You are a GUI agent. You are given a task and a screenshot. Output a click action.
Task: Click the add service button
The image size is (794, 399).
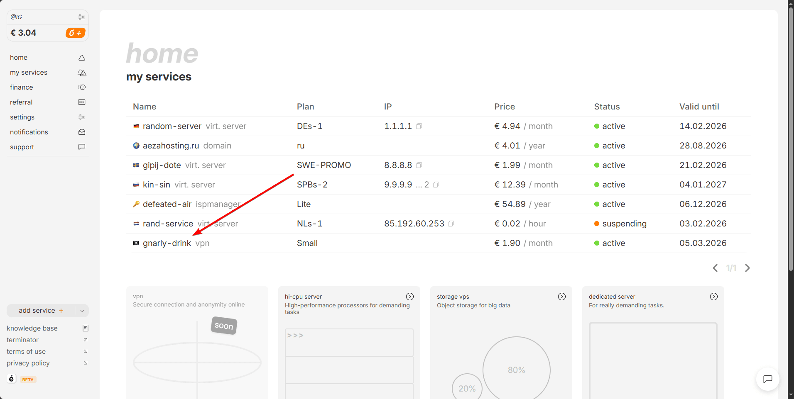(x=41, y=311)
